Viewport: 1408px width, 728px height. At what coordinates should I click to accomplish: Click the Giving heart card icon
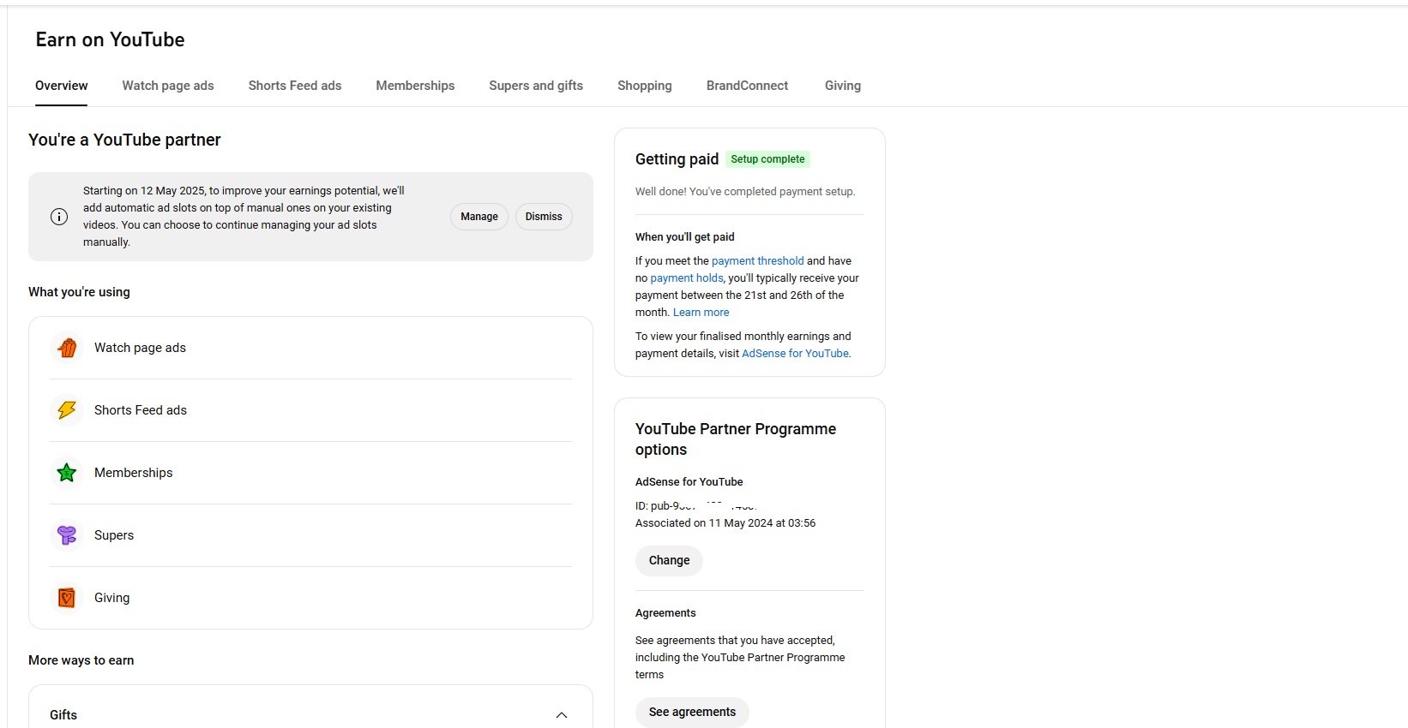67,598
